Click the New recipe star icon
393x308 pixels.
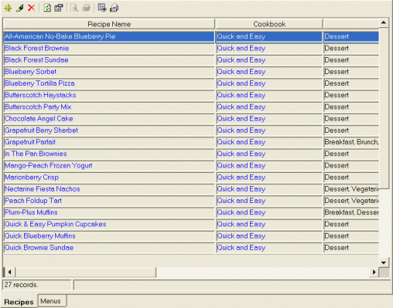pos(8,8)
